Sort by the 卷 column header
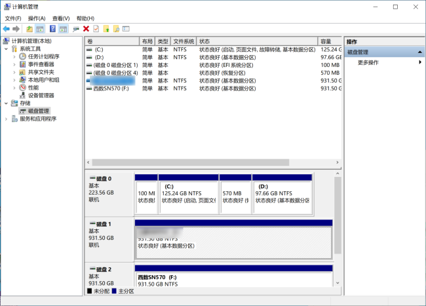The height and width of the screenshot is (306, 426). pos(112,41)
